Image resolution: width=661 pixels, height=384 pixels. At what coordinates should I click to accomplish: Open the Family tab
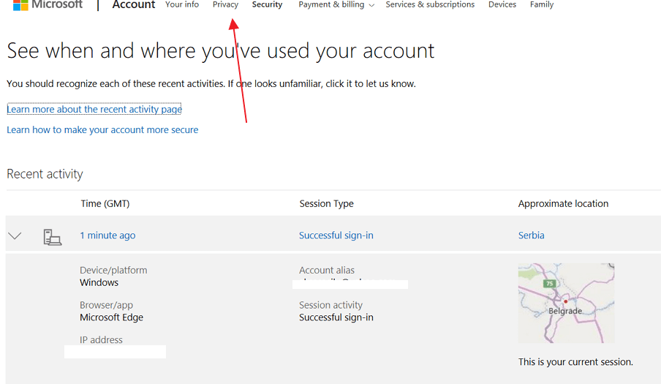tap(542, 4)
